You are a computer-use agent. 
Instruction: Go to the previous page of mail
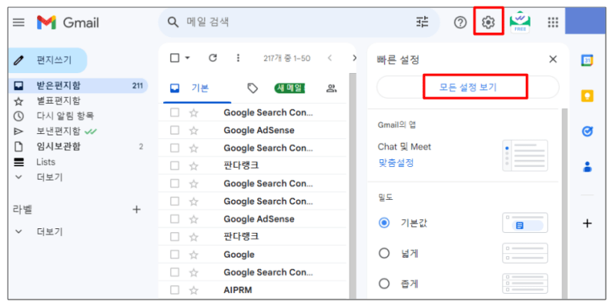pyautogui.click(x=330, y=58)
